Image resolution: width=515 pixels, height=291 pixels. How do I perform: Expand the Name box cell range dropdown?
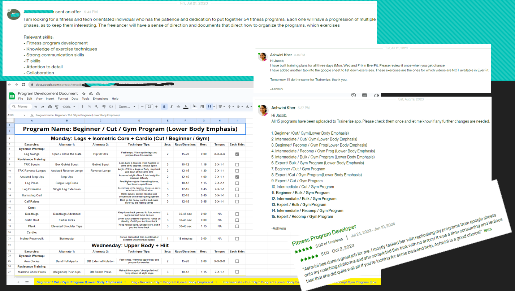pyautogui.click(x=24, y=115)
